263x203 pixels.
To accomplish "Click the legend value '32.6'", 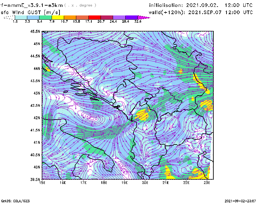I will tap(138, 21).
